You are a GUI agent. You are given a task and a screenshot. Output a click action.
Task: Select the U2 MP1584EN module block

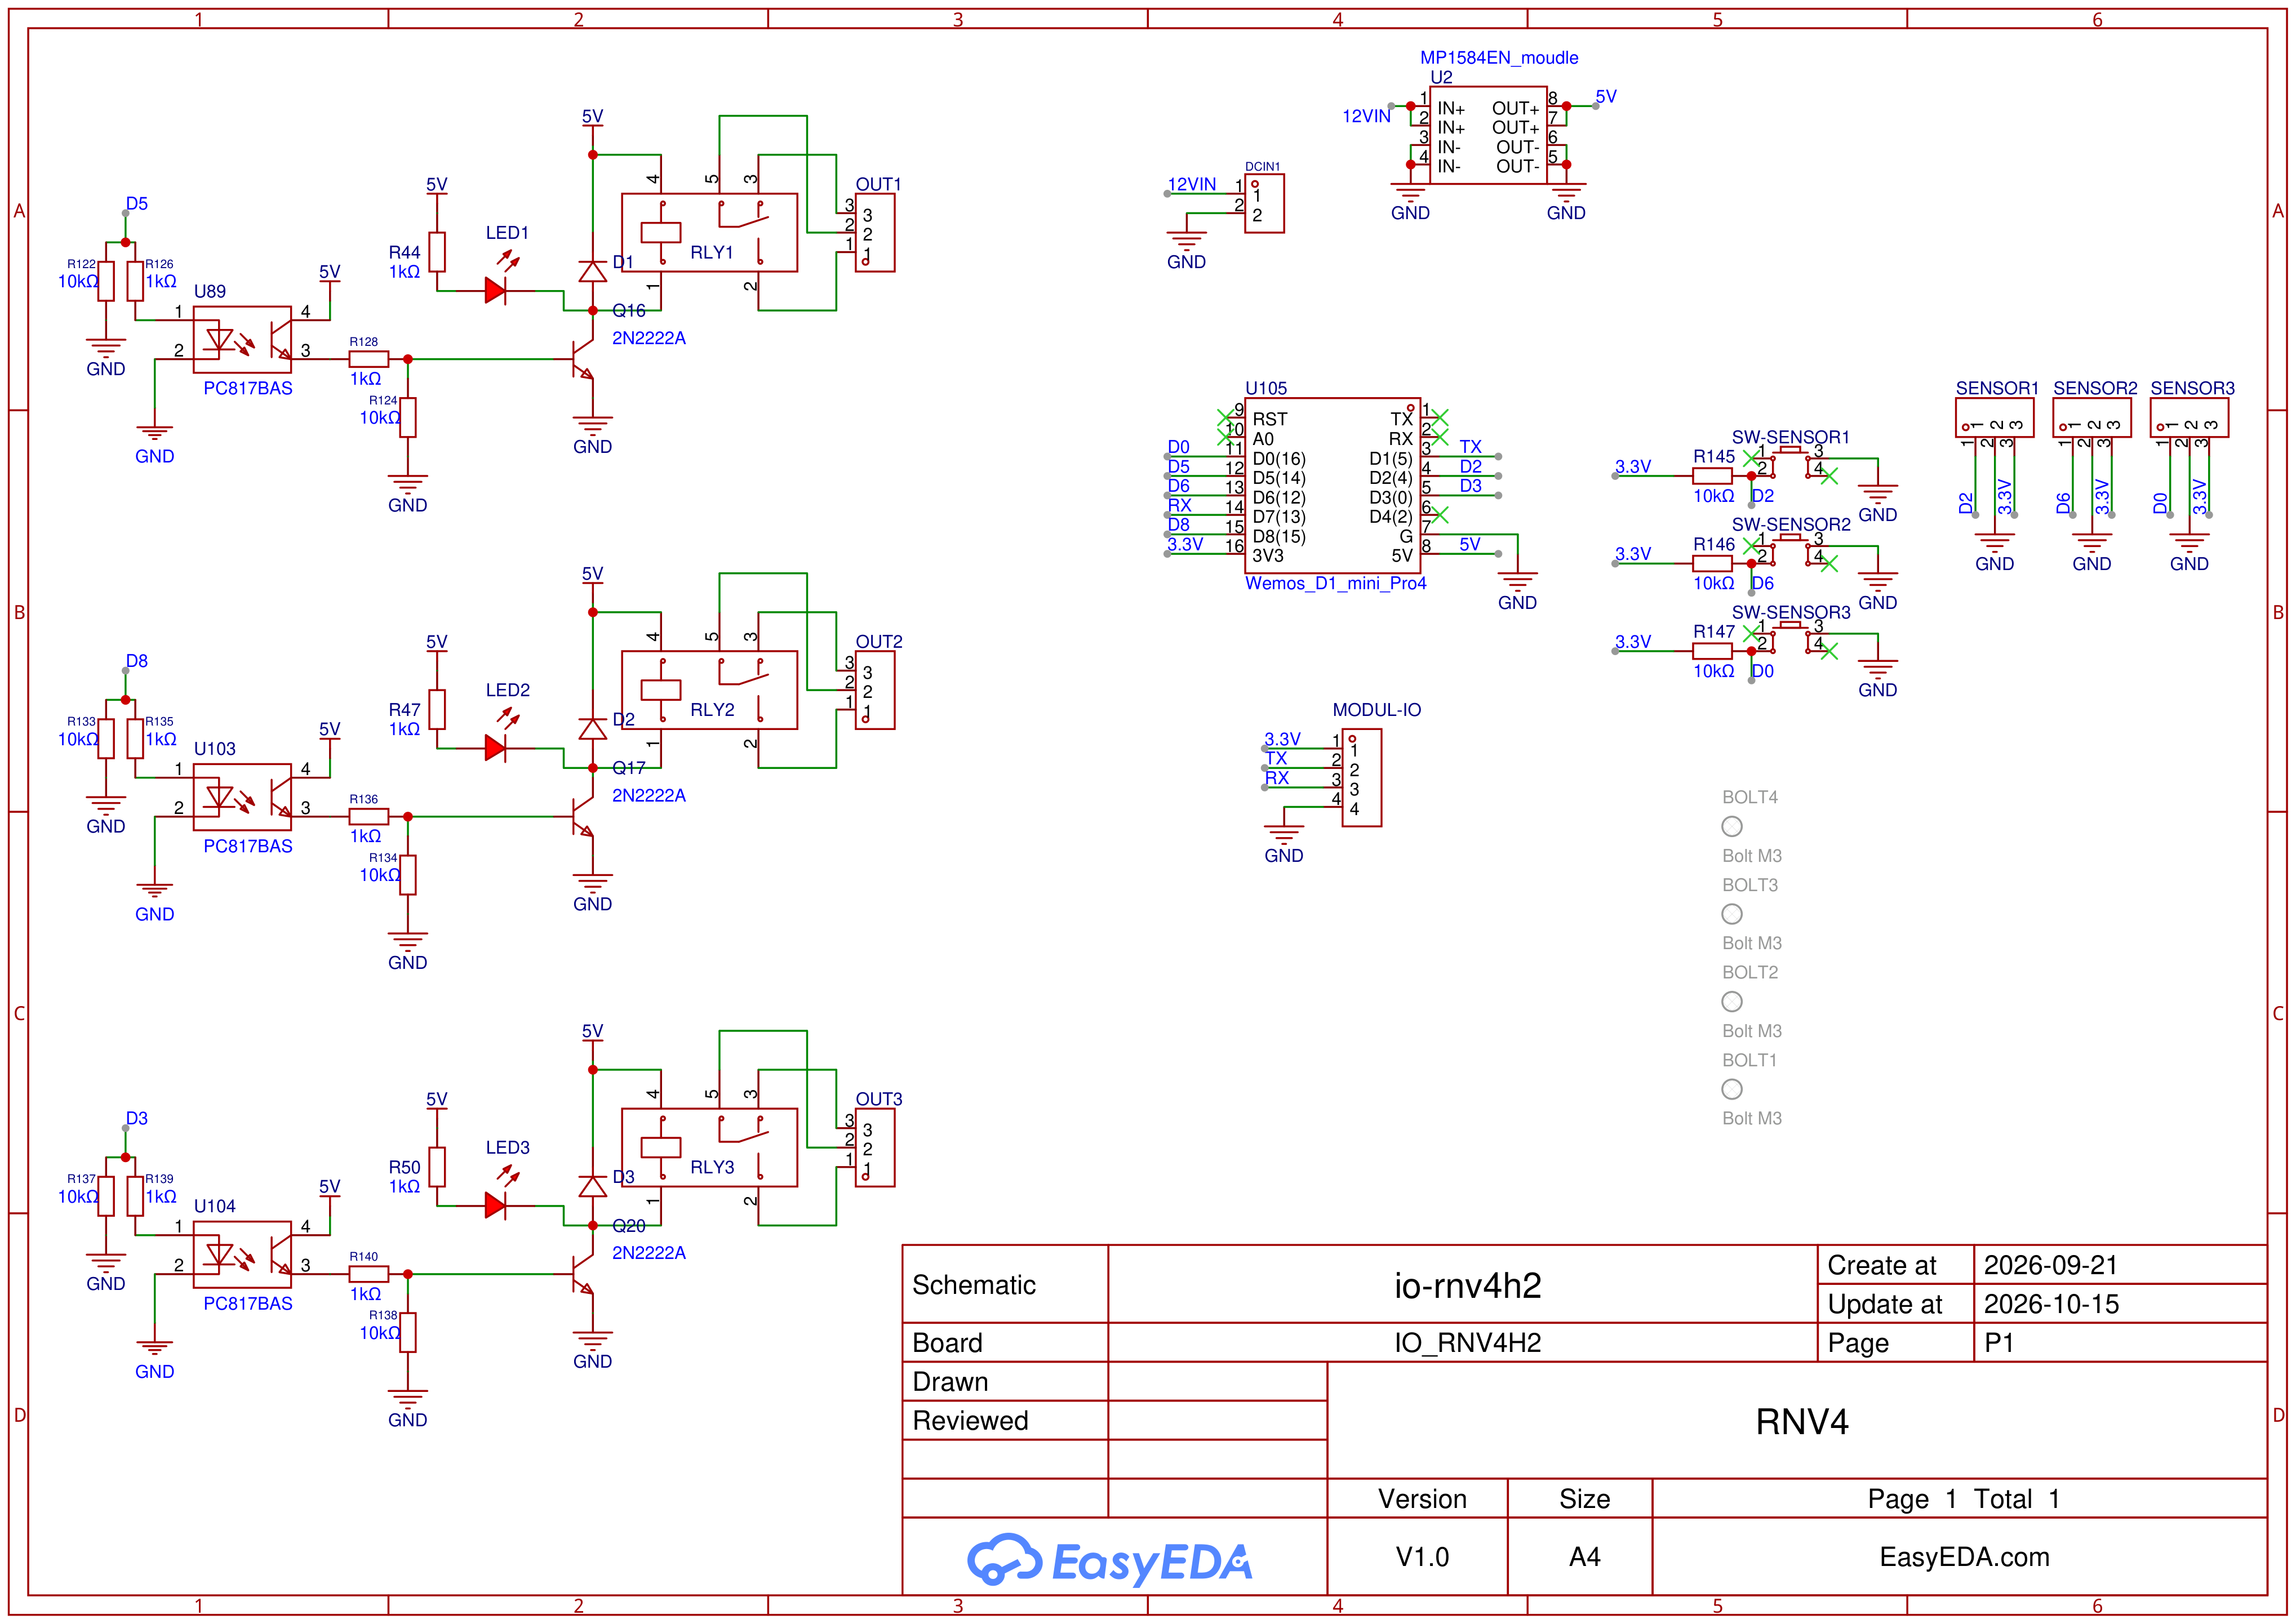1488,134
